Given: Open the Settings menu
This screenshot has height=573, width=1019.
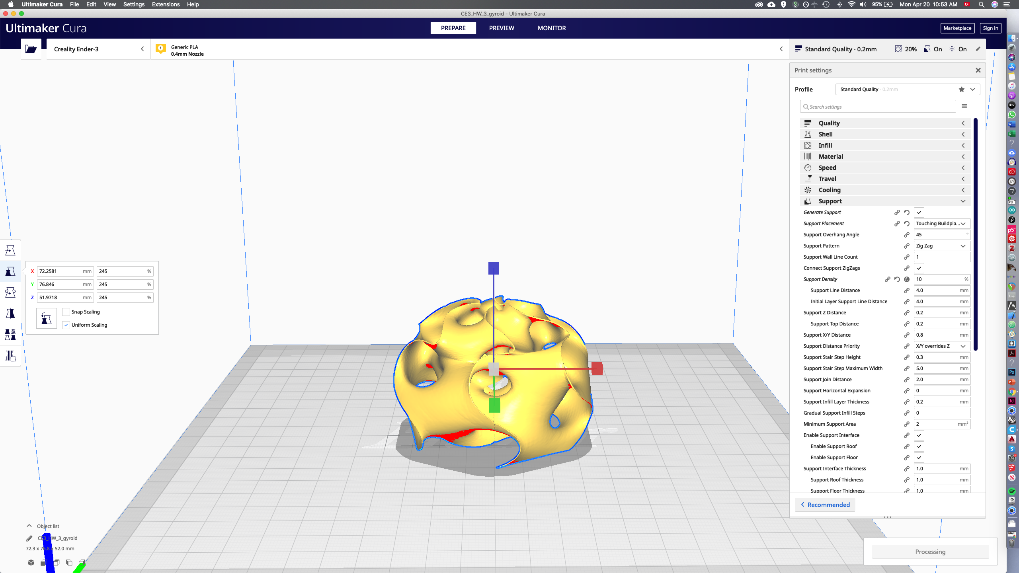Looking at the screenshot, I should pyautogui.click(x=134, y=4).
